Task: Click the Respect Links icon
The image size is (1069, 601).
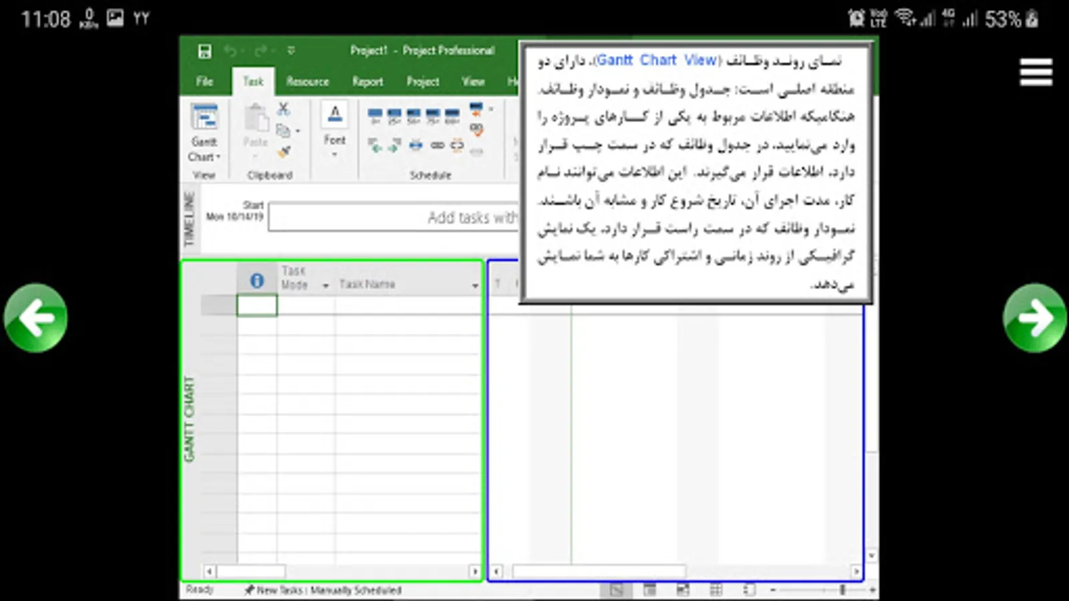Action: click(476, 129)
